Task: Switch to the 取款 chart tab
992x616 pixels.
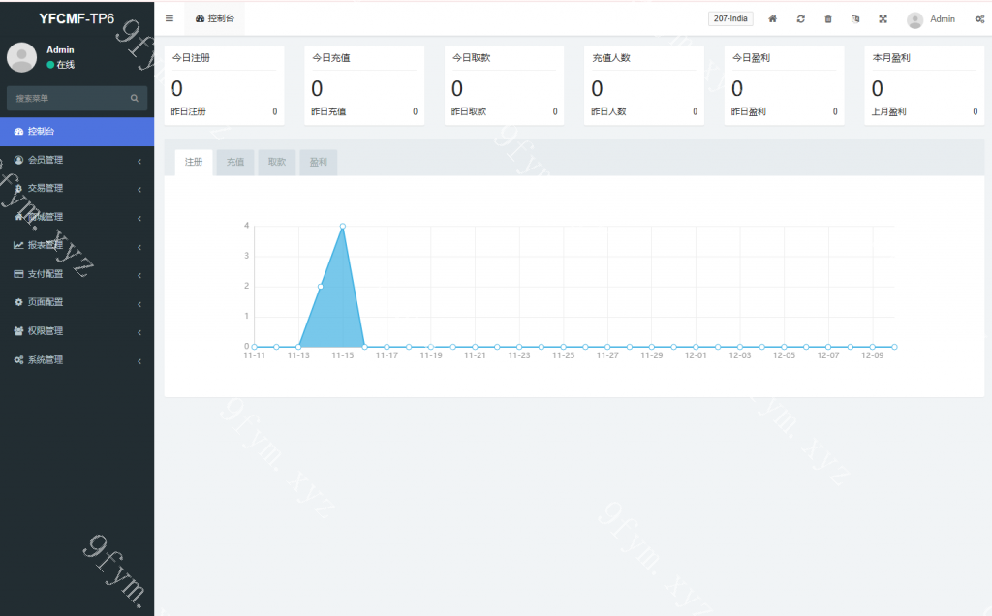Action: coord(277,163)
